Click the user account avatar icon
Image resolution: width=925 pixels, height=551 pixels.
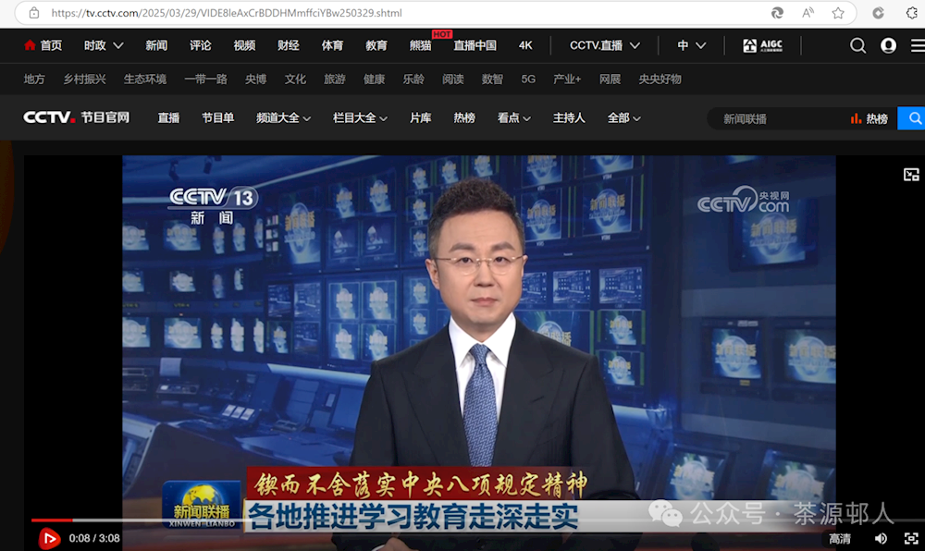tap(888, 45)
